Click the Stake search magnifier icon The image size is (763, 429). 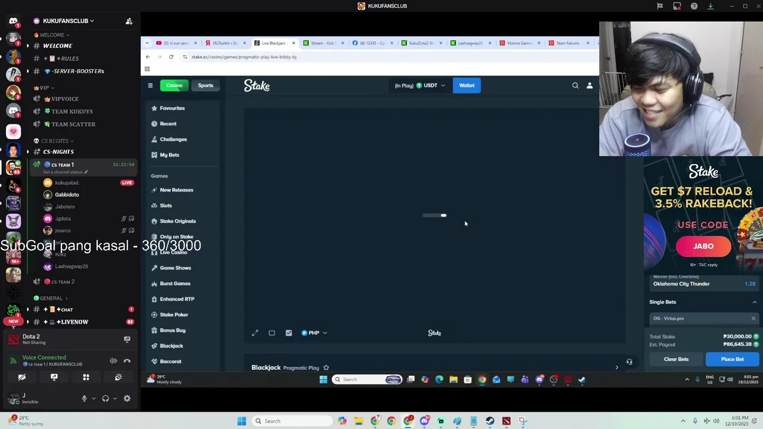coord(575,85)
